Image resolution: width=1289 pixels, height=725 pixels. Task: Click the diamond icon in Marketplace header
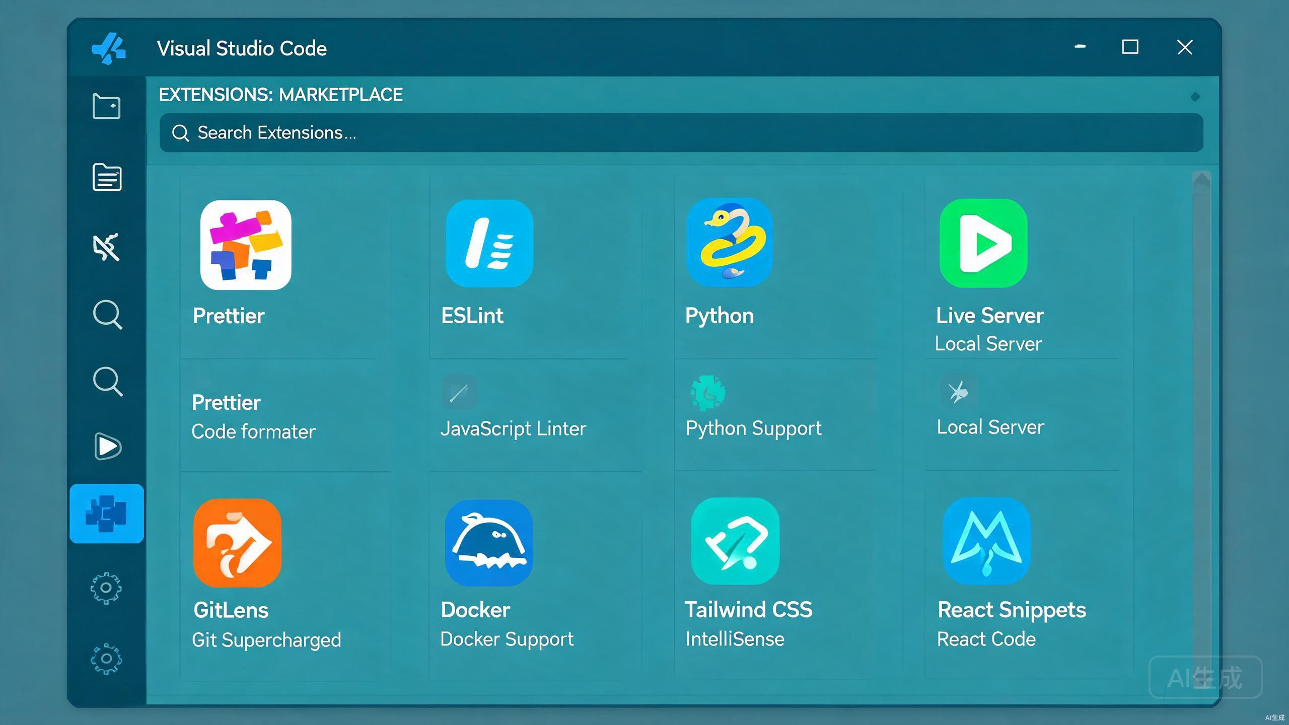(1195, 97)
